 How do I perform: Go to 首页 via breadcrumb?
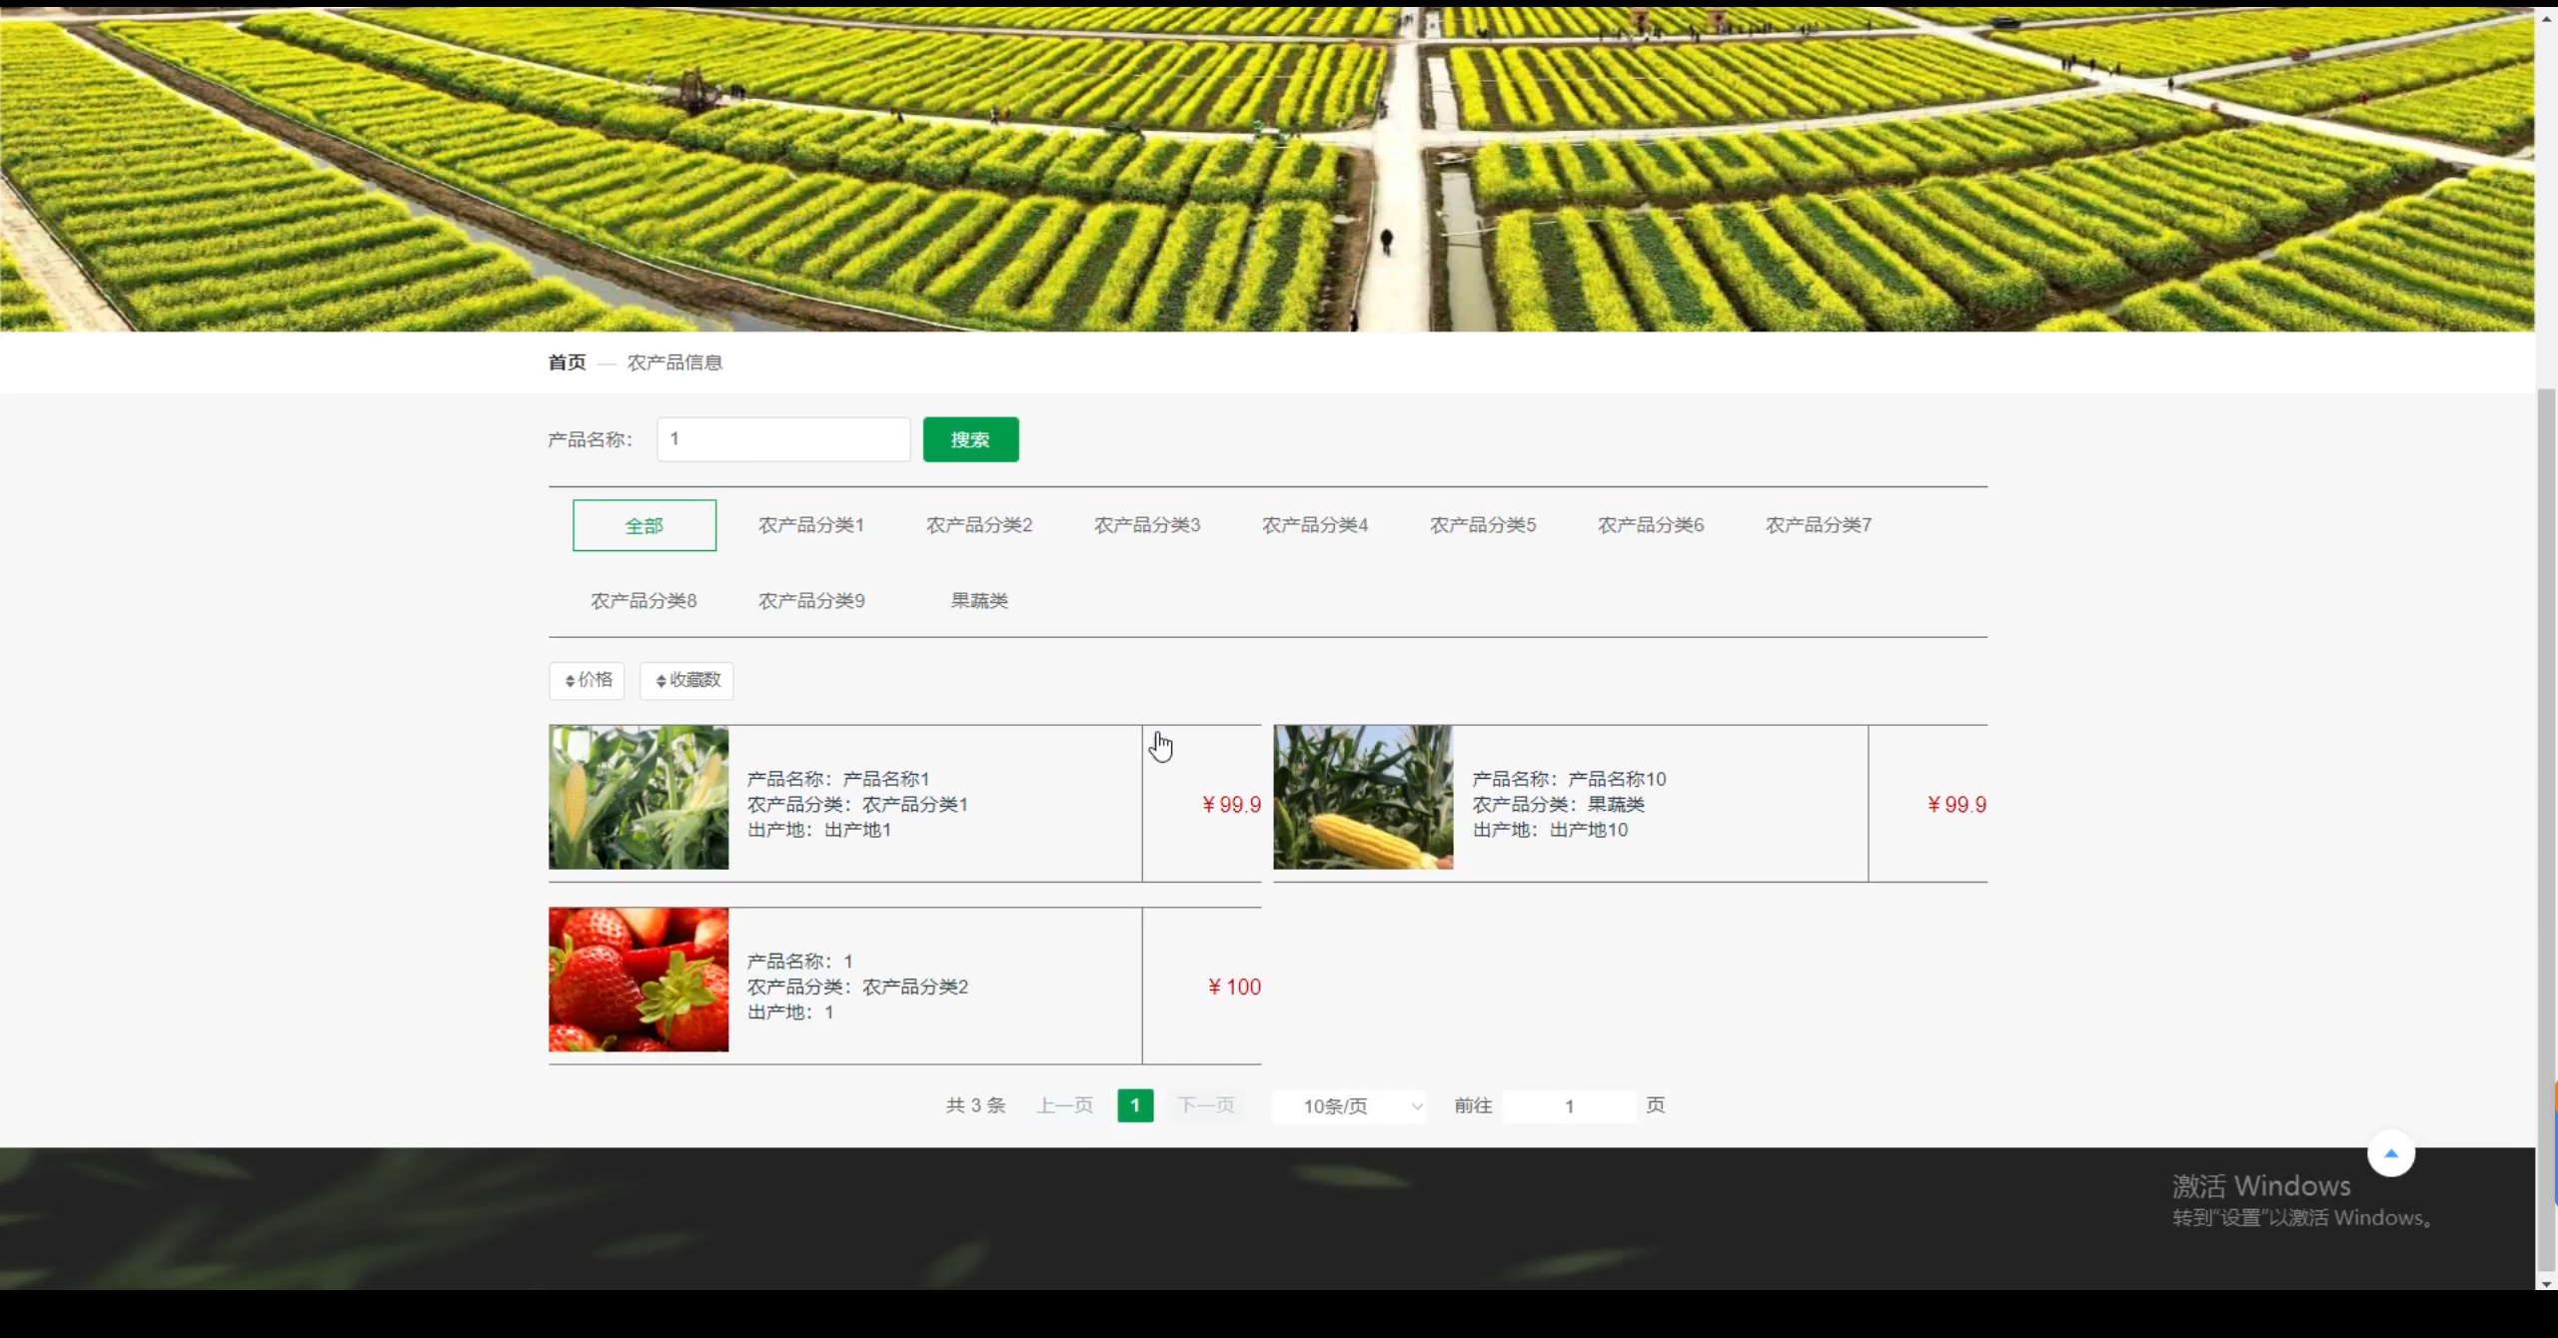(567, 362)
